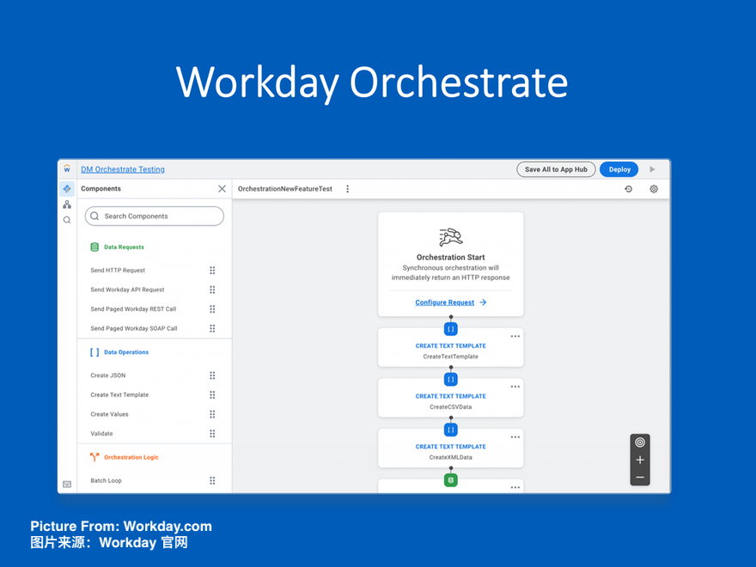Grab the Send HTTP Request drag handle
Screen dimensions: 756x567
(212, 270)
